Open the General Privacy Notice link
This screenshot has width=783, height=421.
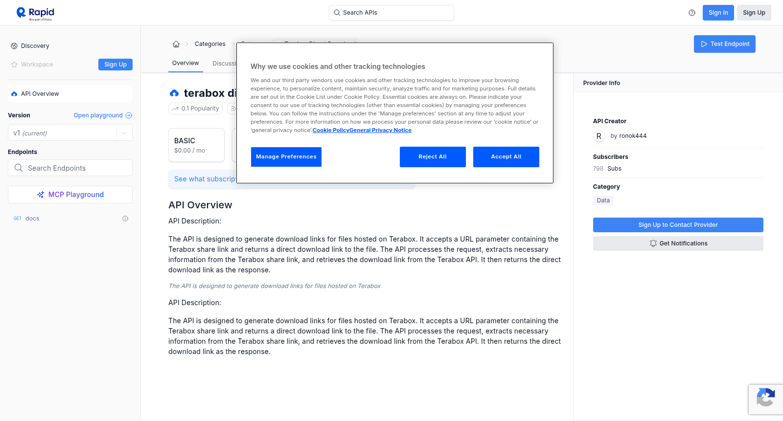[381, 131]
